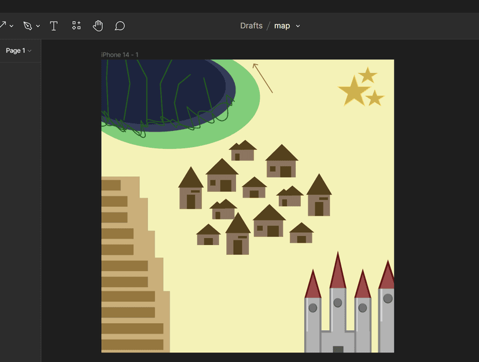Go to the Drafts folder
The width and height of the screenshot is (479, 362).
coord(251,25)
